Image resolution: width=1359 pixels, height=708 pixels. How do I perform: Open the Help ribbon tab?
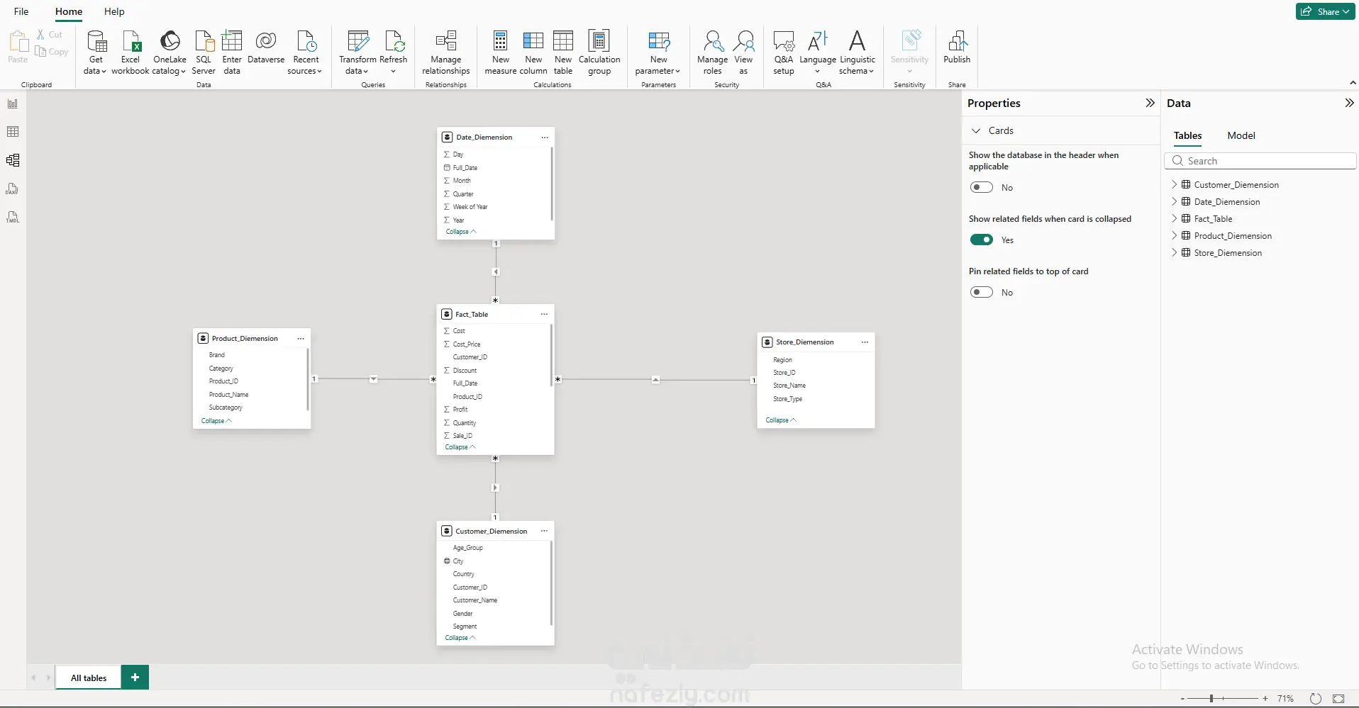tap(114, 11)
